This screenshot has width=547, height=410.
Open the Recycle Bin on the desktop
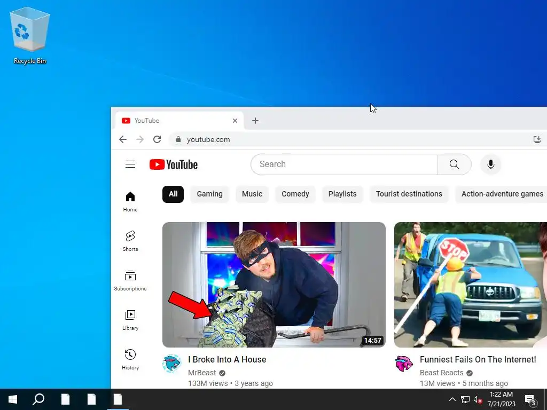point(30,36)
